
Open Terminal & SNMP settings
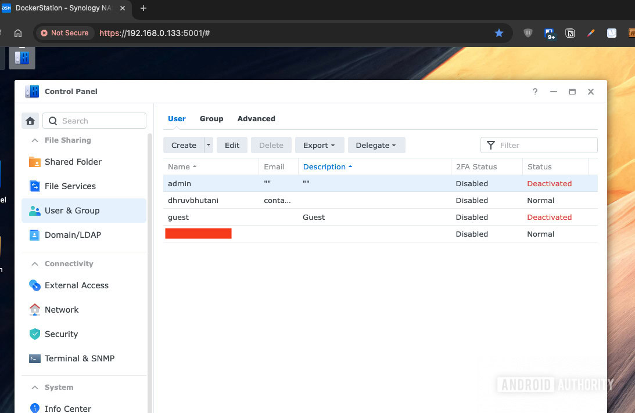(x=79, y=358)
